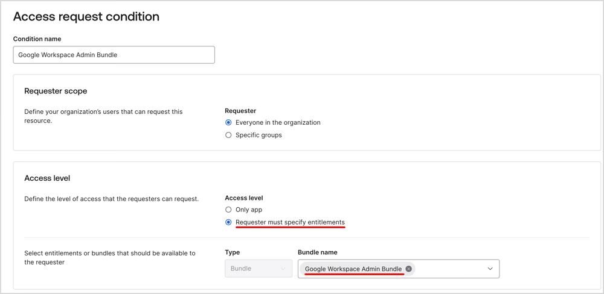Click the Requester scope section title
Viewport: 604px width, 294px height.
point(56,91)
